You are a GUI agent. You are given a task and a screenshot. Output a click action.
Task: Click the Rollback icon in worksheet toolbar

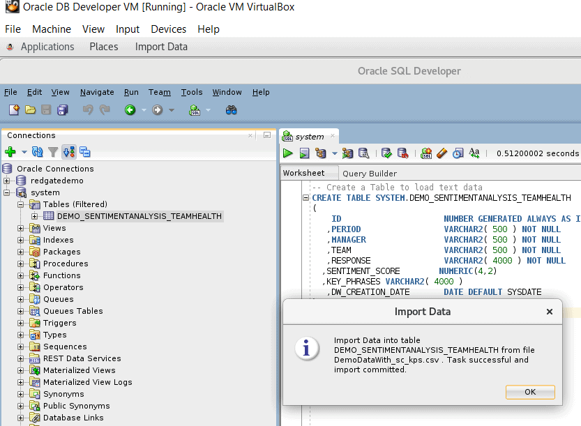402,153
